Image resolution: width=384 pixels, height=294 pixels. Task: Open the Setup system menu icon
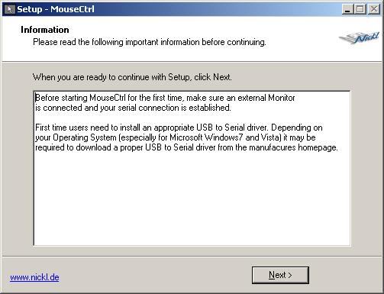[10, 9]
